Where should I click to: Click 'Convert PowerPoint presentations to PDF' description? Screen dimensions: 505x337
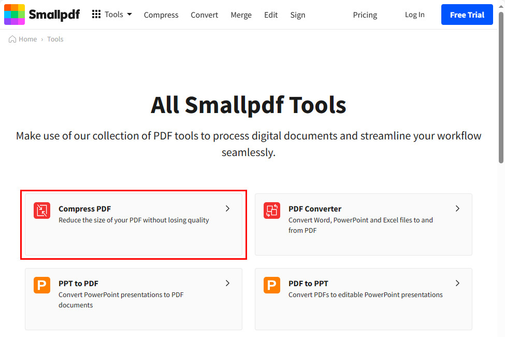121,300
